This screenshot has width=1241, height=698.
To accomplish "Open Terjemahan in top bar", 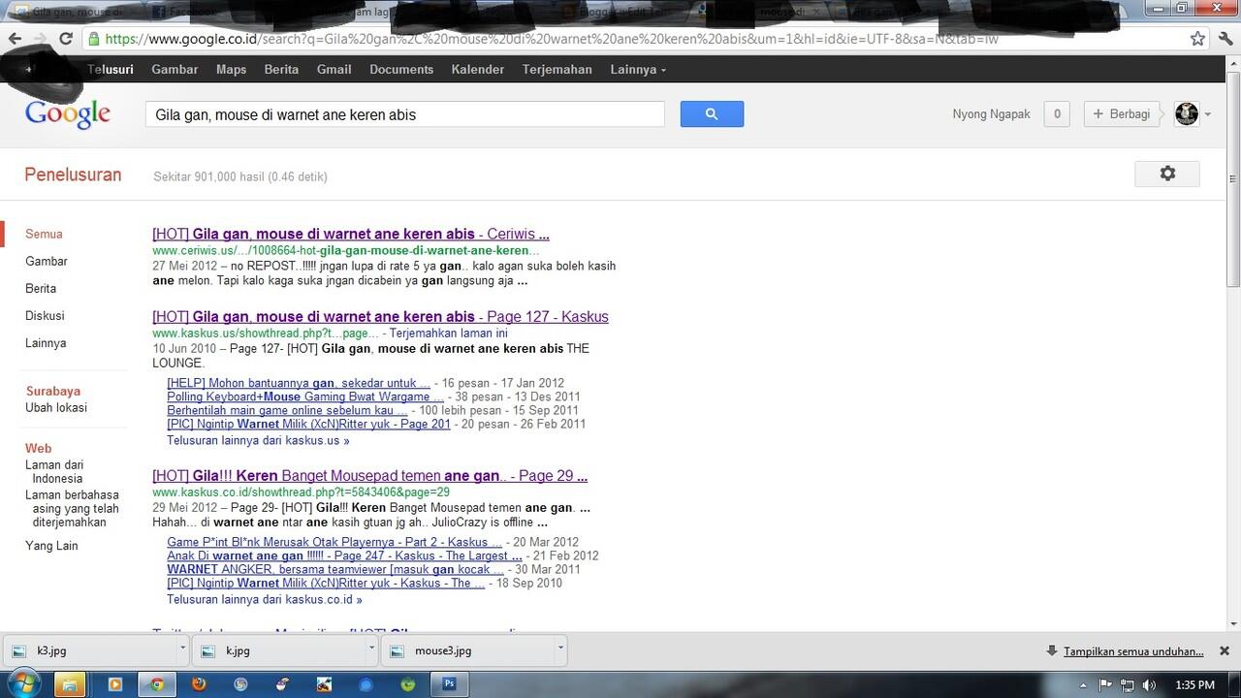I will pos(557,70).
